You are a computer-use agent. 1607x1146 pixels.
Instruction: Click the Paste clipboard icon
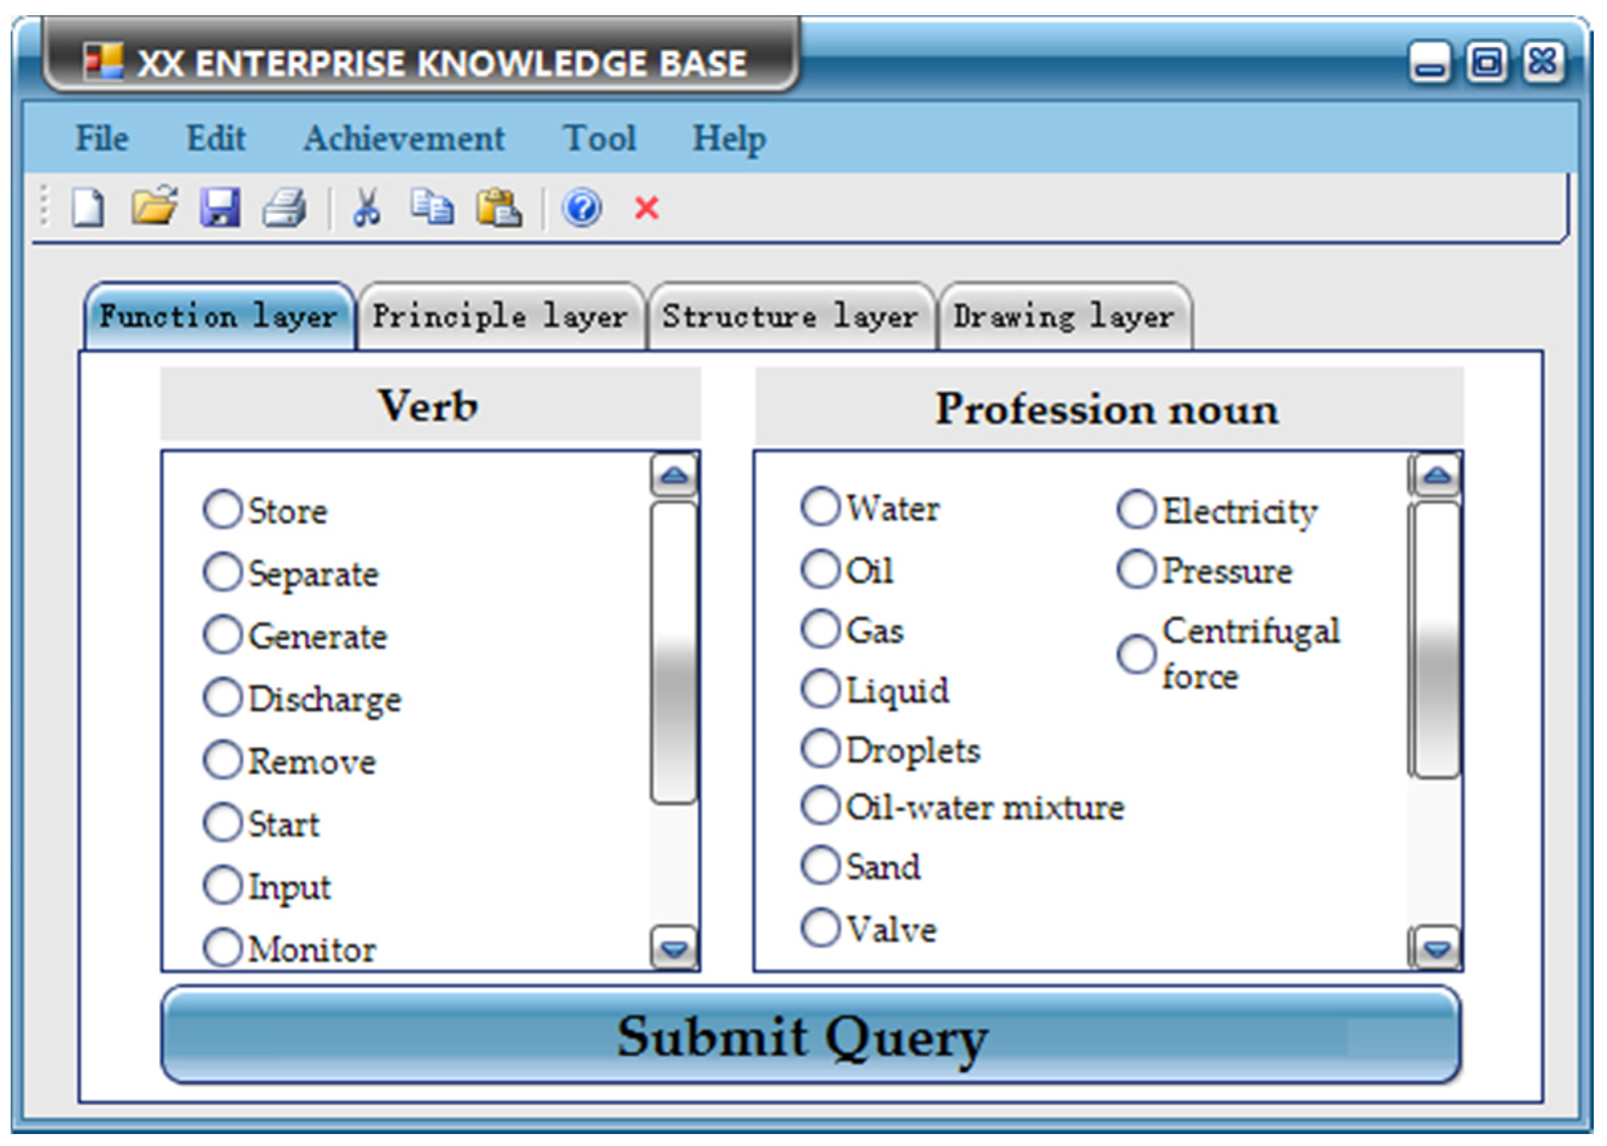(498, 208)
